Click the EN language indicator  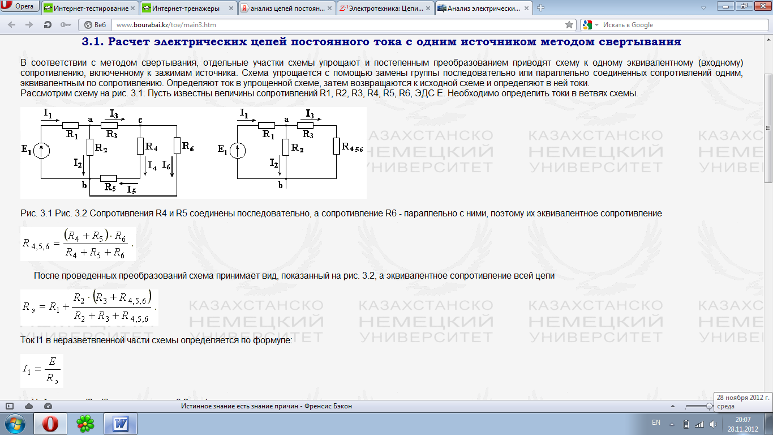(x=656, y=423)
